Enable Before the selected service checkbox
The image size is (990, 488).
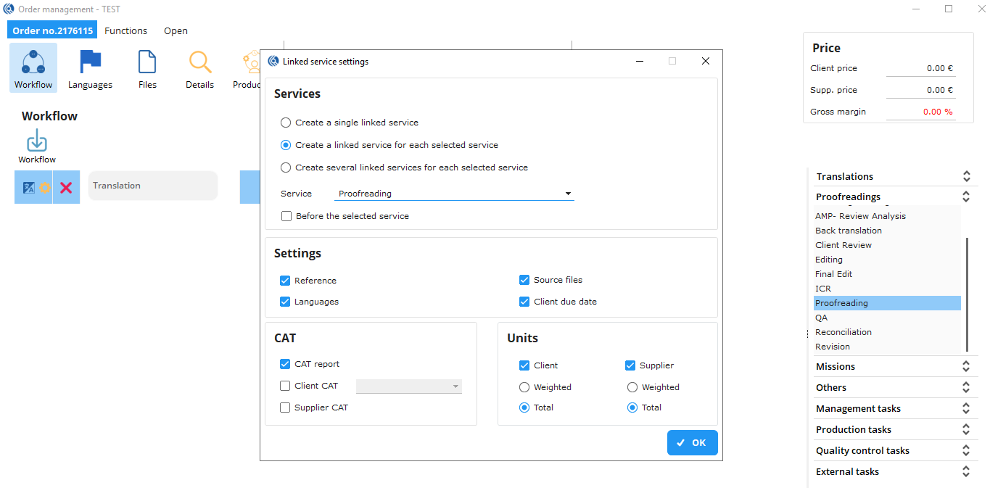(x=286, y=216)
